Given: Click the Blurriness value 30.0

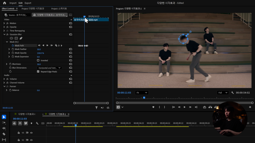Looking at the screenshot, I should point(39,64).
